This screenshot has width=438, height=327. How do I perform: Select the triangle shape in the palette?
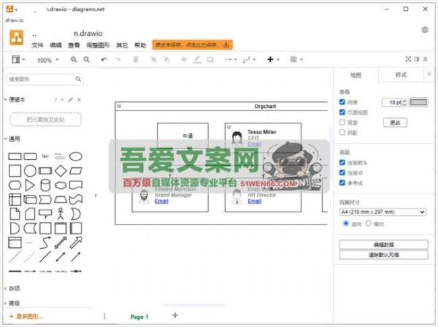(x=30, y=185)
